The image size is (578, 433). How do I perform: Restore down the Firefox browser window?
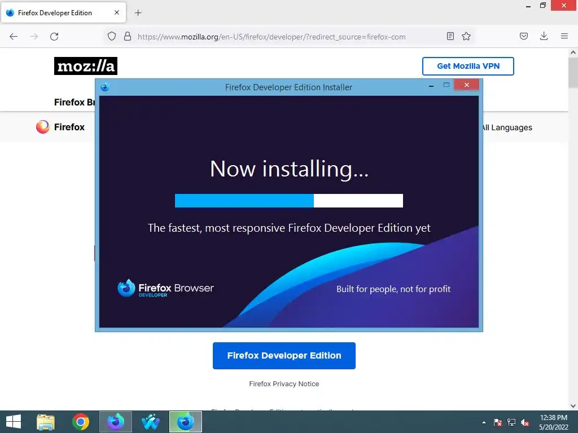click(x=543, y=6)
